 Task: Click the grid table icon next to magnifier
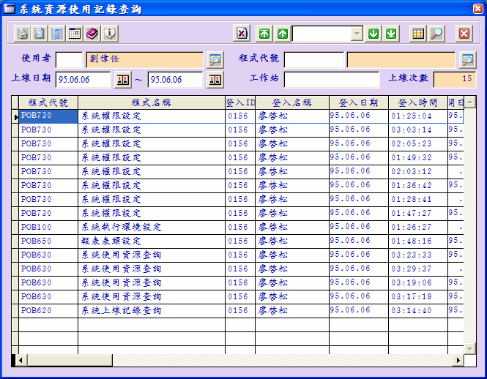[x=417, y=34]
